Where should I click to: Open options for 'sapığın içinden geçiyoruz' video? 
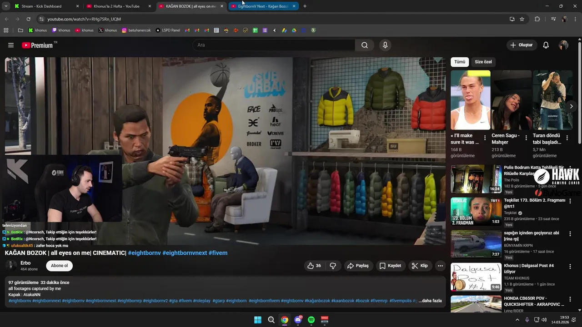[570, 233]
